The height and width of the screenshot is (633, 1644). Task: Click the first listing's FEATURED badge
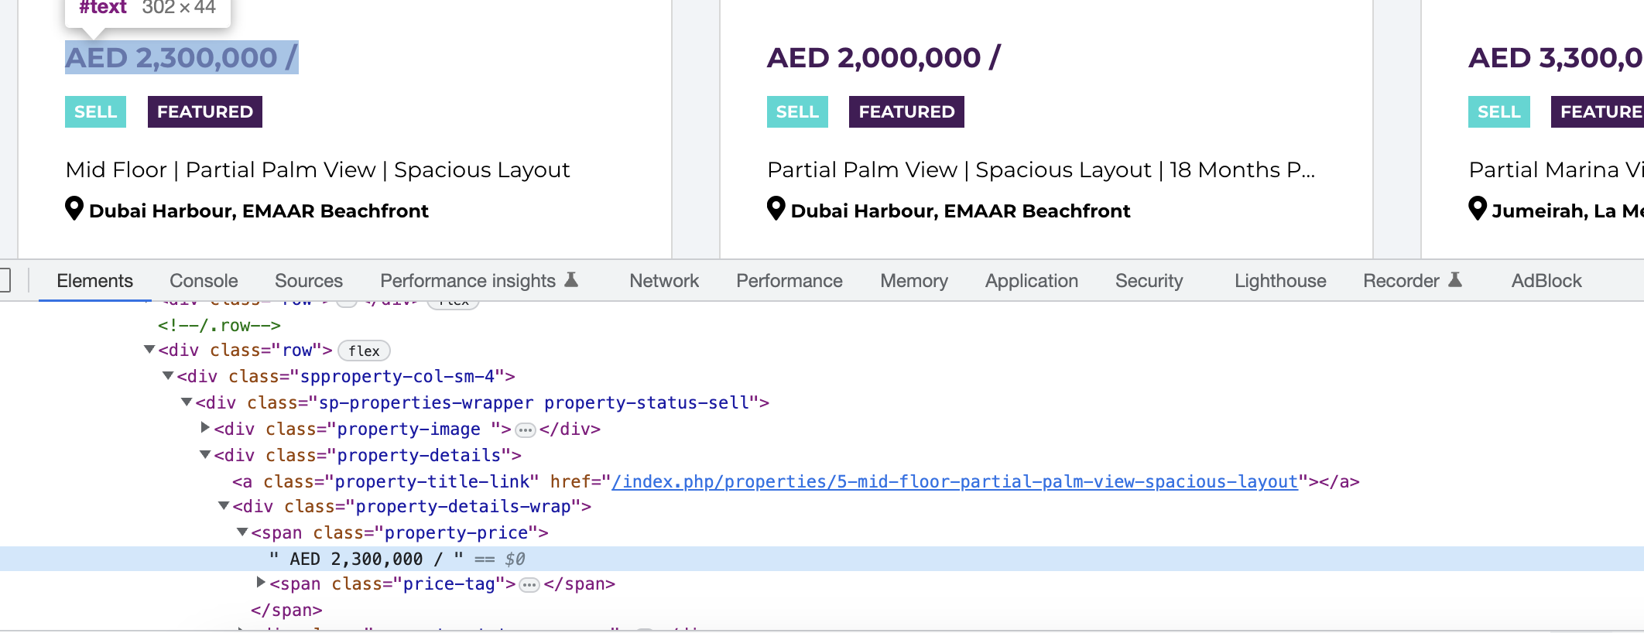205,112
